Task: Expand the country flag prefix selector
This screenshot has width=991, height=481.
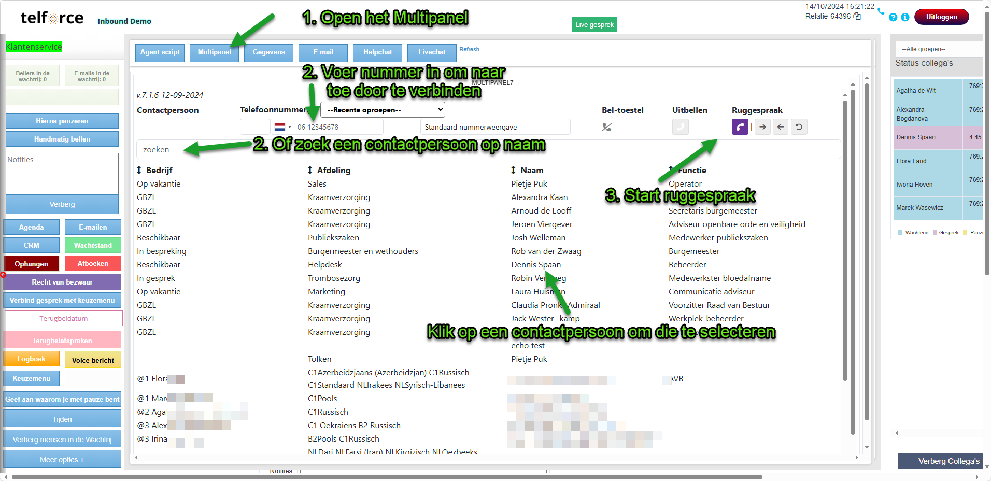Action: tap(282, 127)
